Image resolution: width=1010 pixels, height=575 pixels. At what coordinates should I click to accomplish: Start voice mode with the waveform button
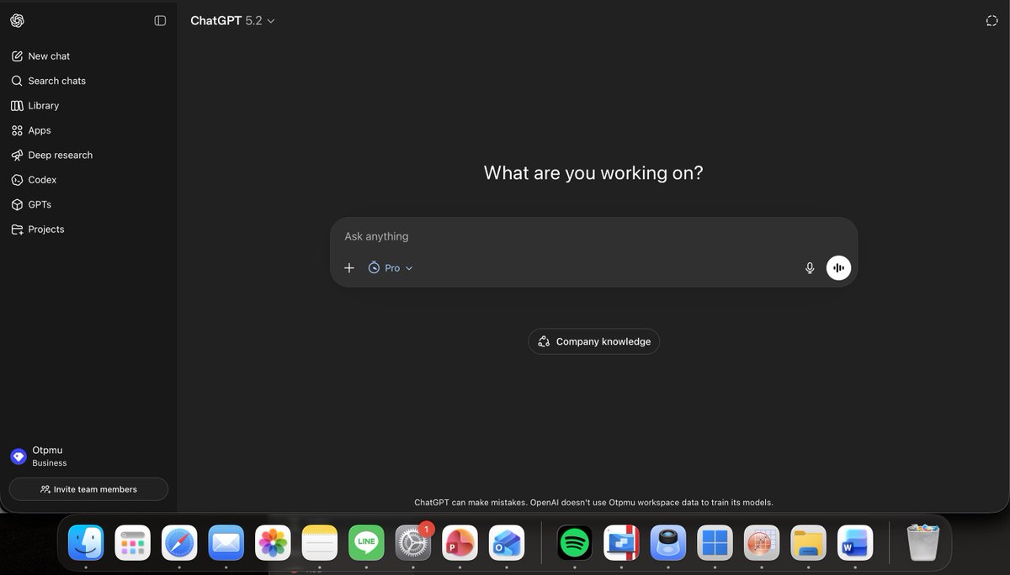click(x=838, y=268)
